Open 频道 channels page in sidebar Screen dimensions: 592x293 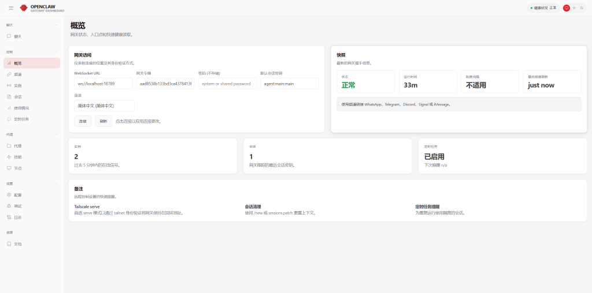[17, 74]
